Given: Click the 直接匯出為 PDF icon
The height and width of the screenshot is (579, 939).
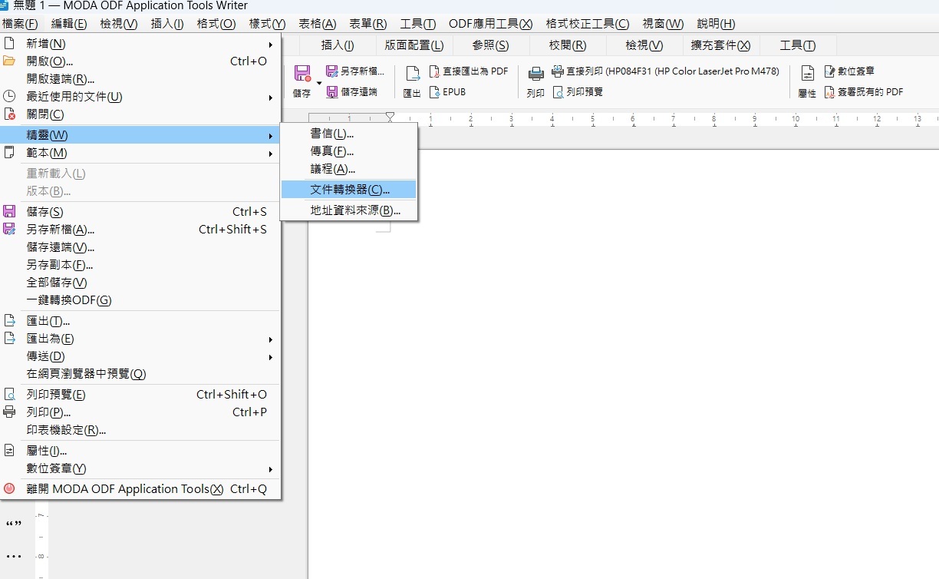Looking at the screenshot, I should coord(435,71).
